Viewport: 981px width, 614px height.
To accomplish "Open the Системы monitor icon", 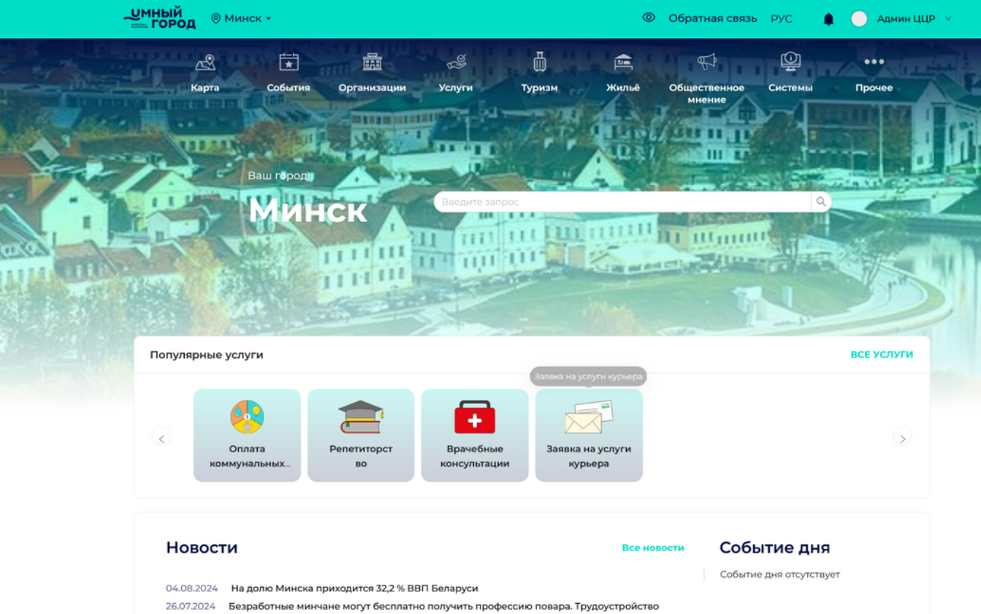I will pyautogui.click(x=790, y=62).
